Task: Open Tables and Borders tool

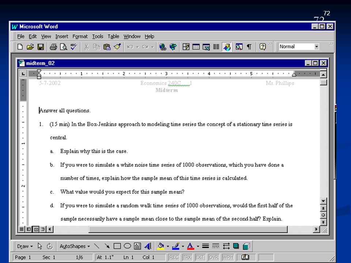Action: (x=186, y=47)
